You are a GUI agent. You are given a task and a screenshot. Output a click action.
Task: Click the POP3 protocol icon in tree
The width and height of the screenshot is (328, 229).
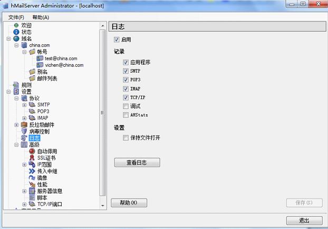pyautogui.click(x=32, y=111)
